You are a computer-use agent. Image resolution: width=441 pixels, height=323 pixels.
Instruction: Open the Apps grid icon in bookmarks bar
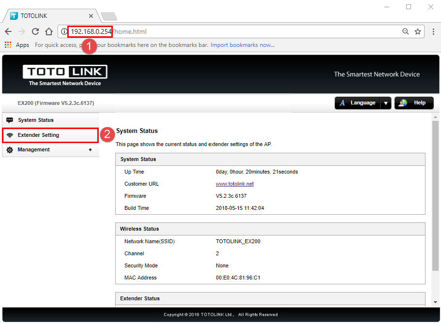(8, 45)
